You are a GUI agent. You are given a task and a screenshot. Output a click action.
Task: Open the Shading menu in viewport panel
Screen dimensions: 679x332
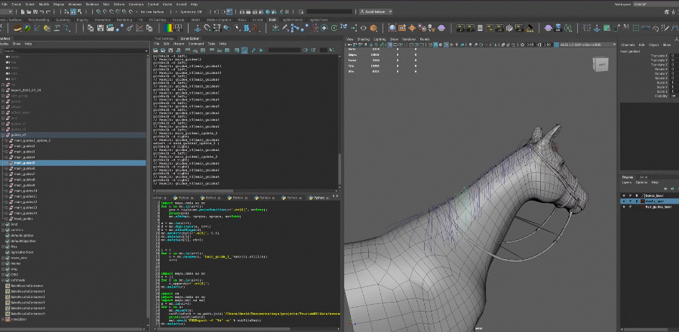pos(364,38)
